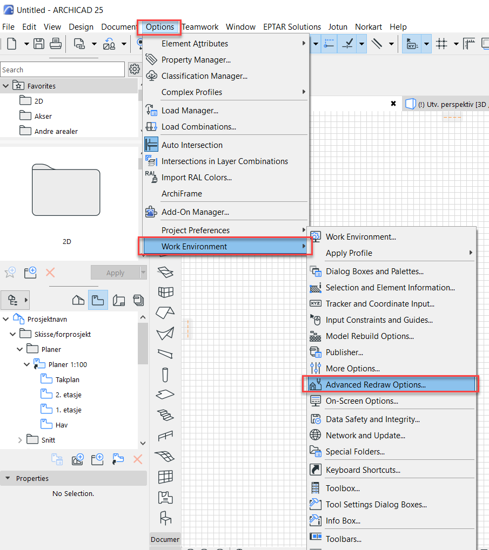This screenshot has height=550, width=489.
Task: Click the Print icon in toolbar
Action: pos(56,44)
